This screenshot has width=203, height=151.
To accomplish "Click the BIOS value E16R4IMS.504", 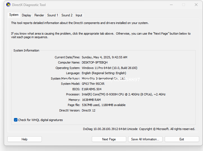I will tap(92, 89).
